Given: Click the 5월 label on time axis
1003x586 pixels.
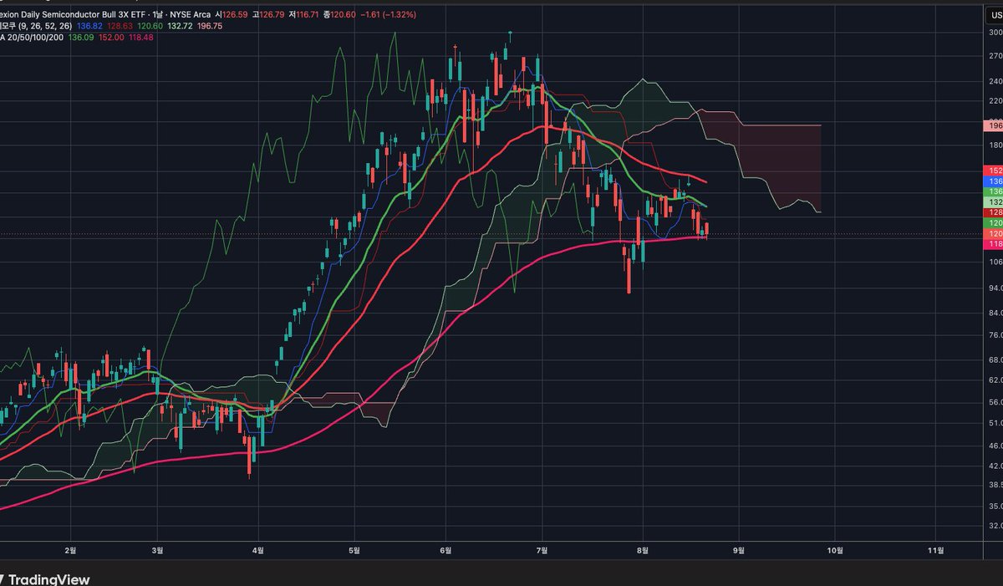Looking at the screenshot, I should pos(354,550).
